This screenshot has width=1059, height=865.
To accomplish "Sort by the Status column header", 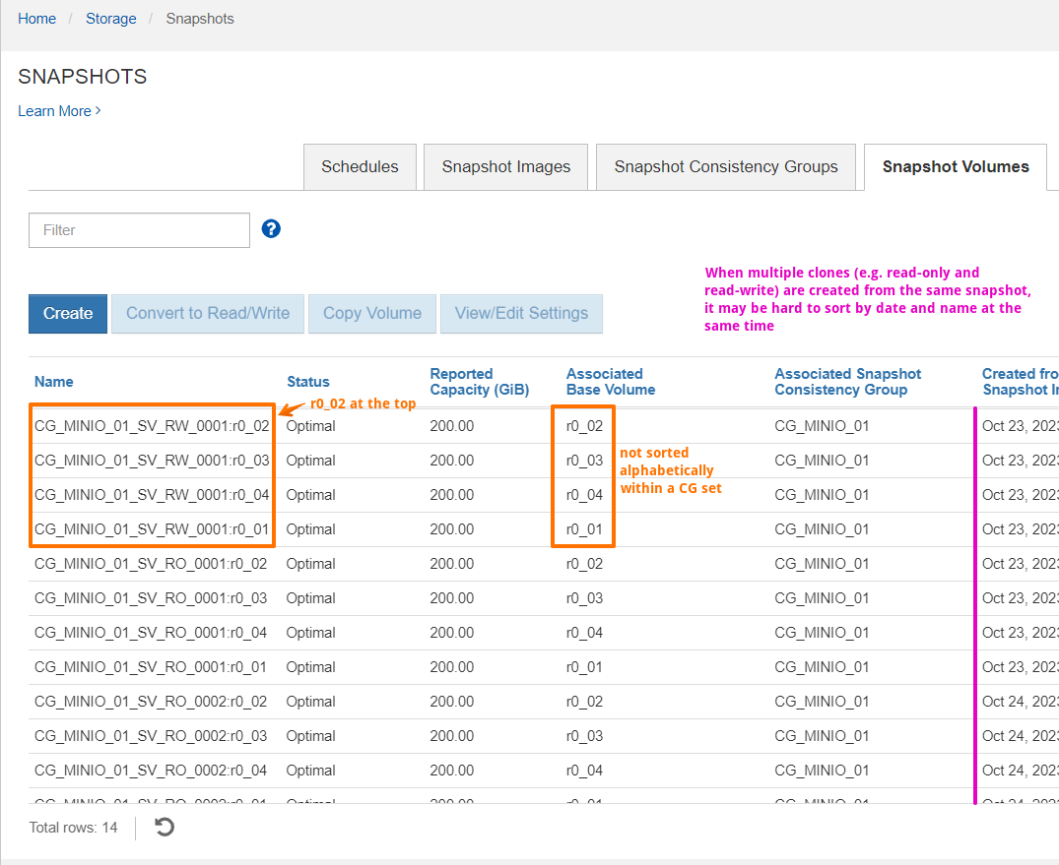I will tap(308, 382).
